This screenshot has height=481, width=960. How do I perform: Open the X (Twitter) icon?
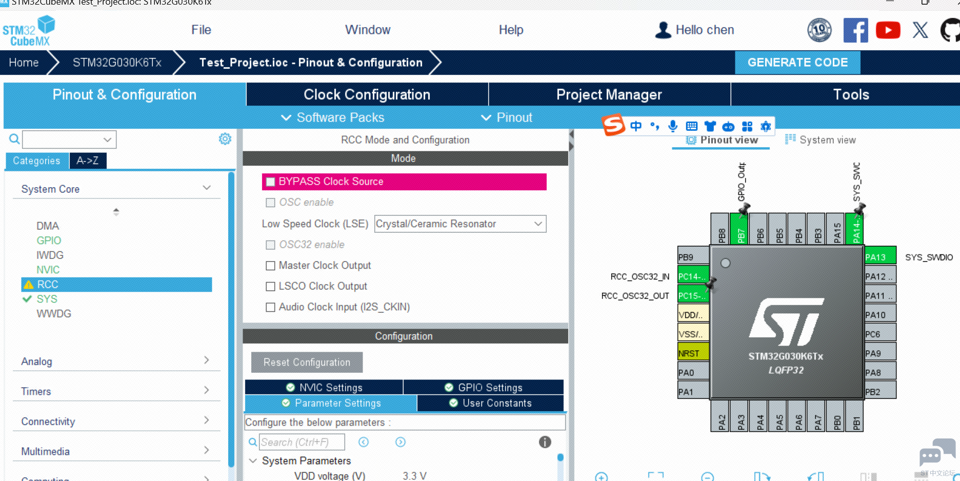(921, 30)
